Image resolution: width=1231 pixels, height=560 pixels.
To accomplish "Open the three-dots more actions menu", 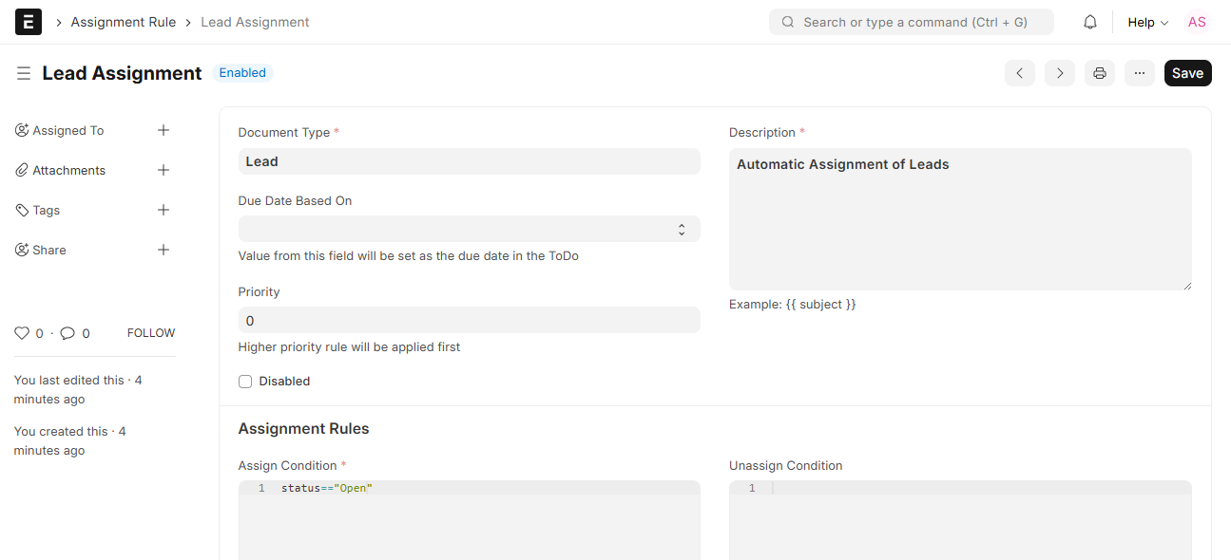I will [x=1140, y=73].
